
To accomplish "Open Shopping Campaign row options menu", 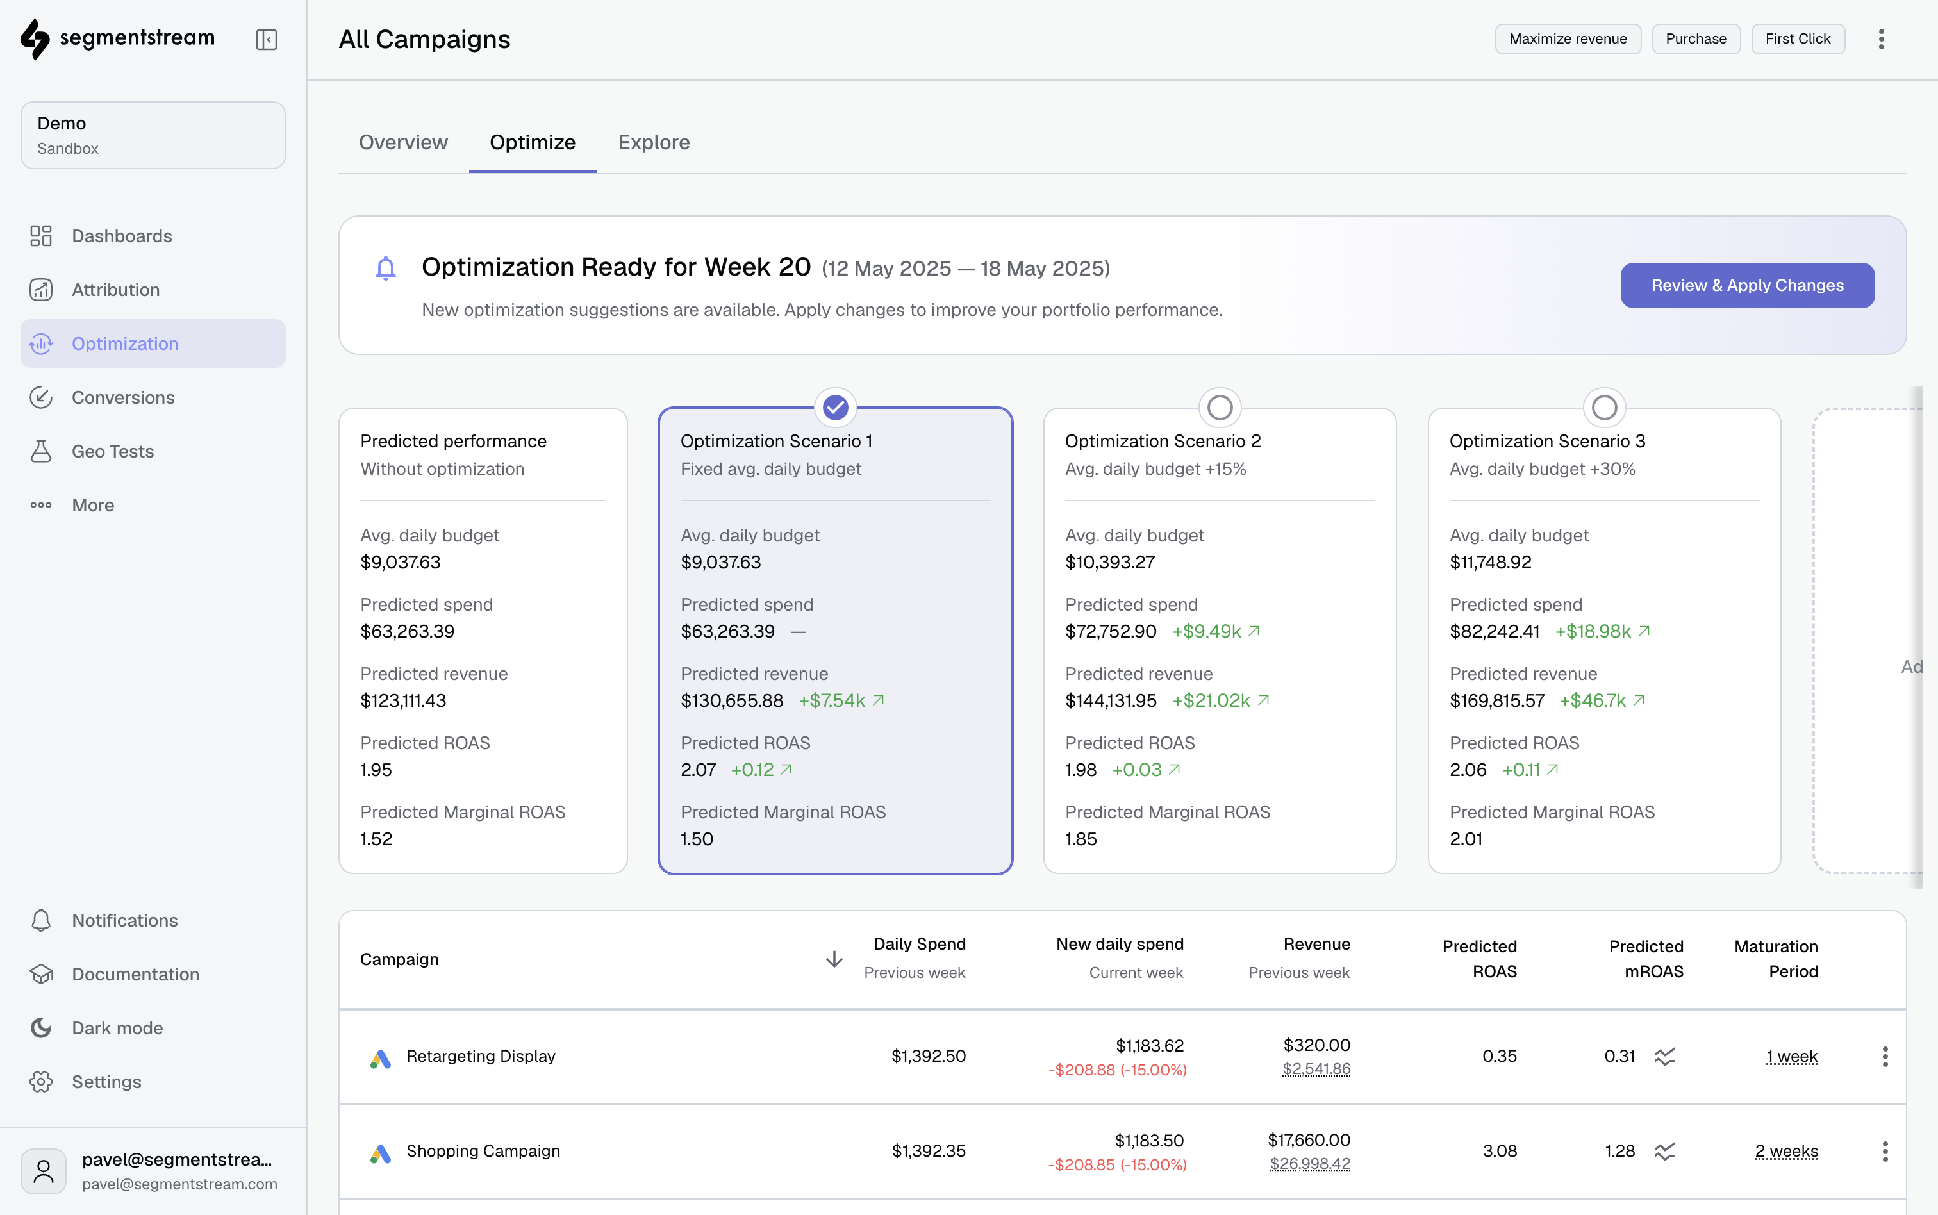I will (1885, 1152).
